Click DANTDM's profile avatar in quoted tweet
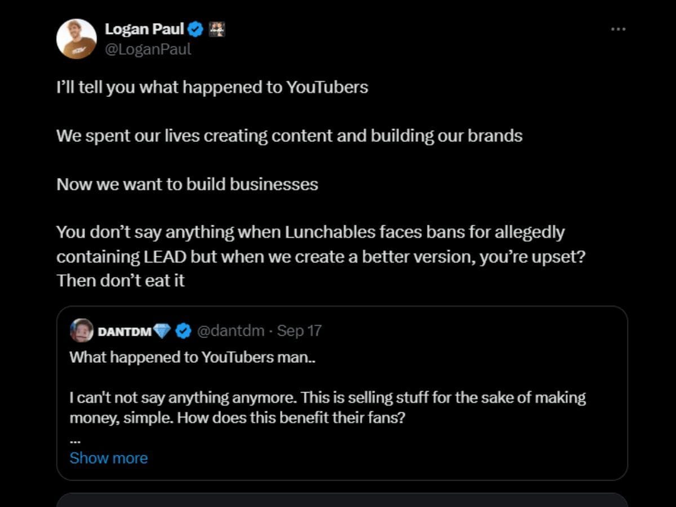Viewport: 676px width, 507px height. pos(81,331)
